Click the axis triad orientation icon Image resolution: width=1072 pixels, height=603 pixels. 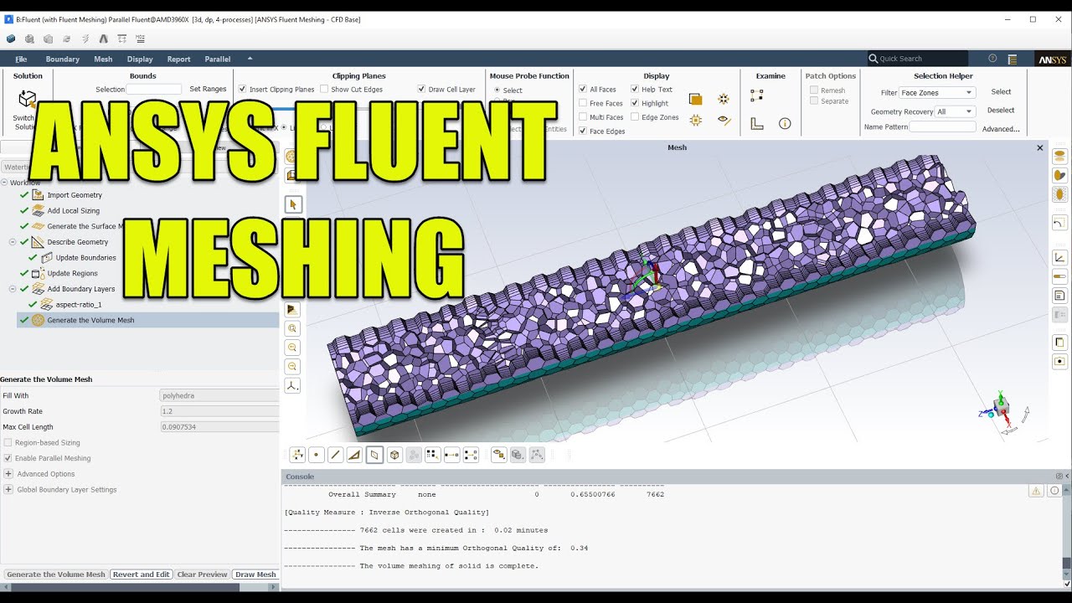click(292, 385)
